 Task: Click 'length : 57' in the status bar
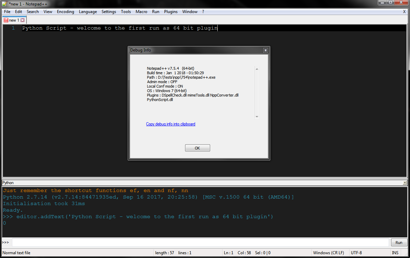coord(164,253)
